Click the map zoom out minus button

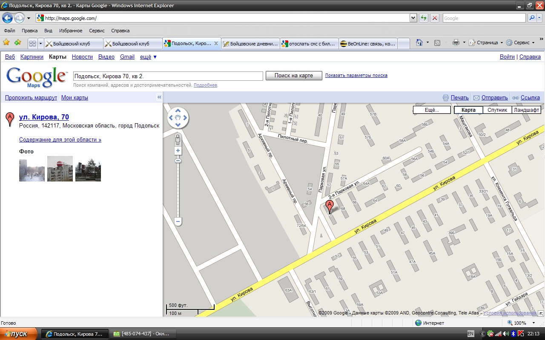tap(178, 221)
